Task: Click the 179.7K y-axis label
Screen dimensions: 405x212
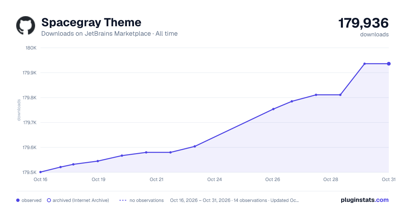Action: [x=29, y=122]
